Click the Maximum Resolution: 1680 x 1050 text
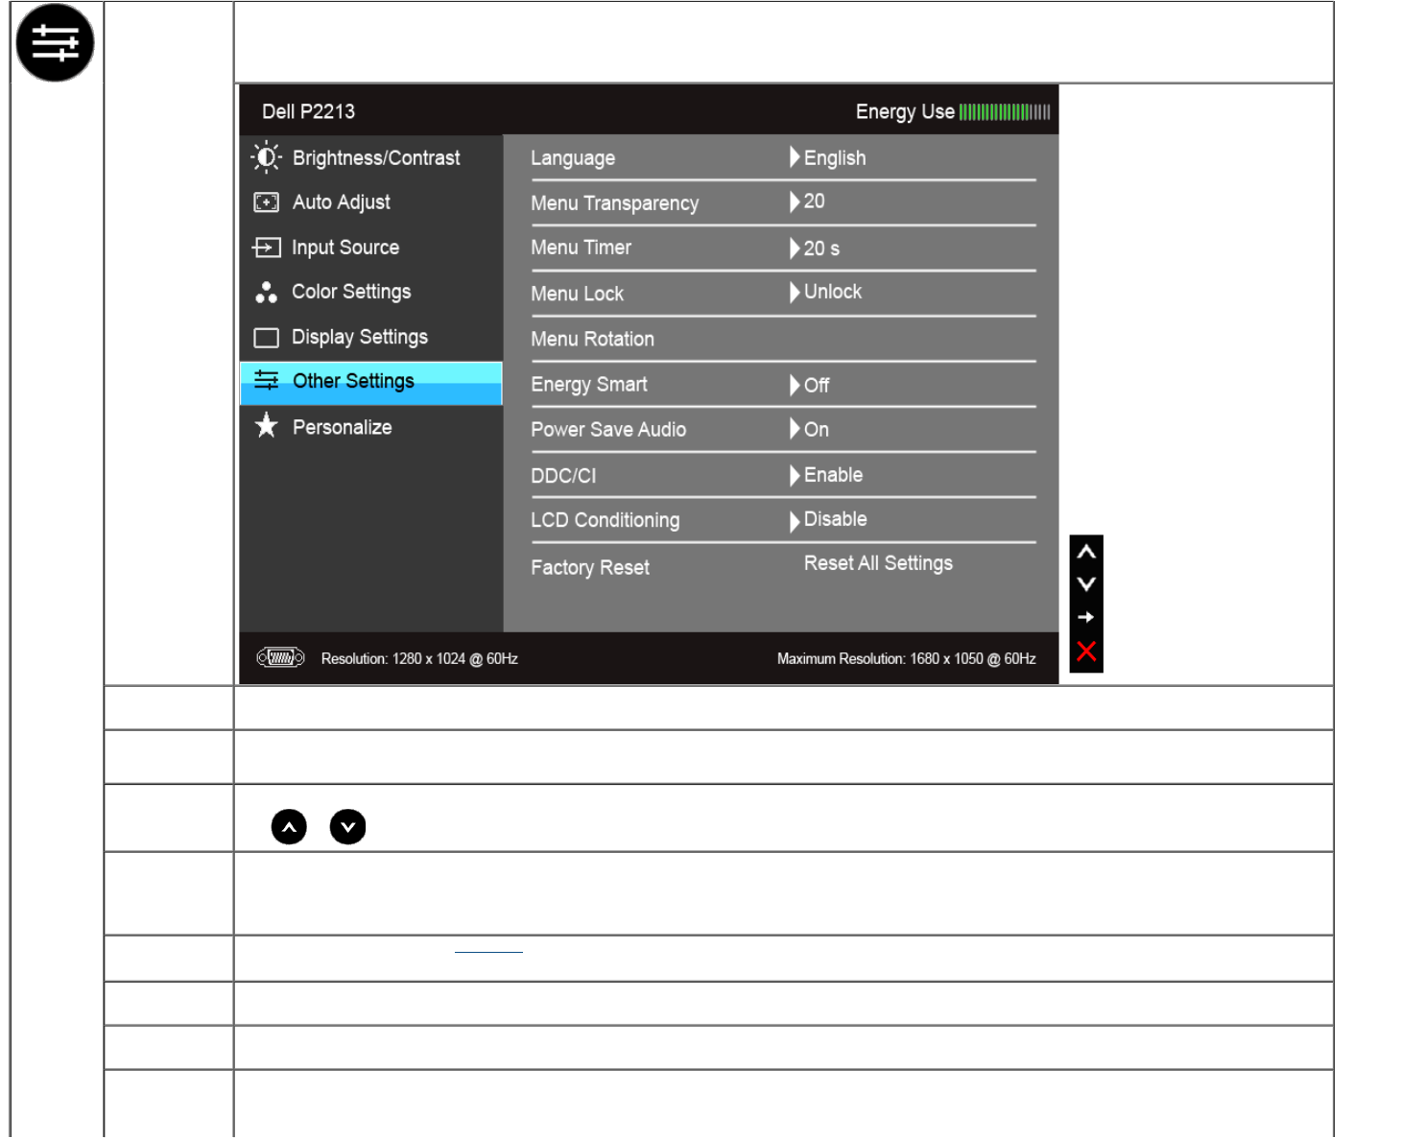 [906, 659]
